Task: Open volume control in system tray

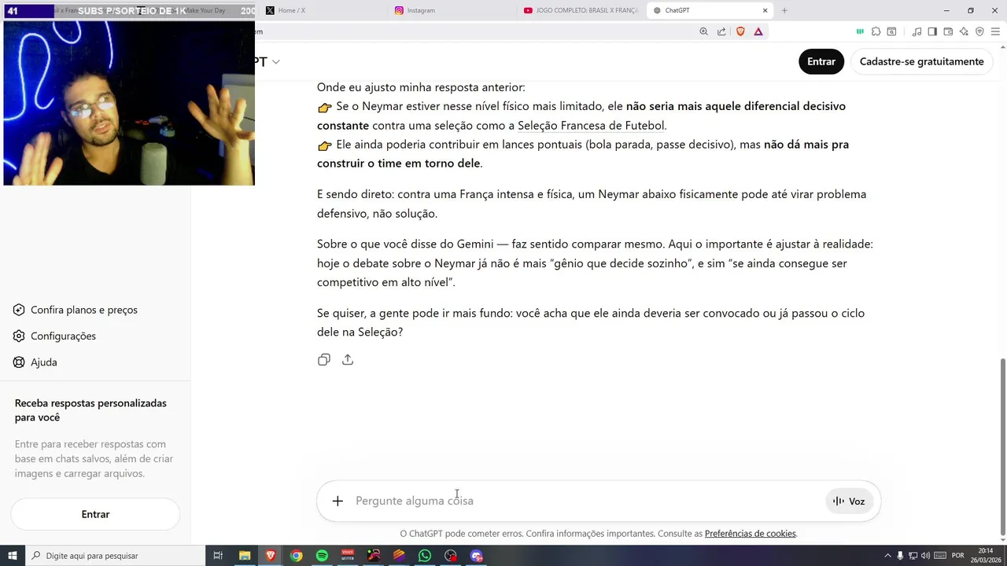Action: point(925,556)
